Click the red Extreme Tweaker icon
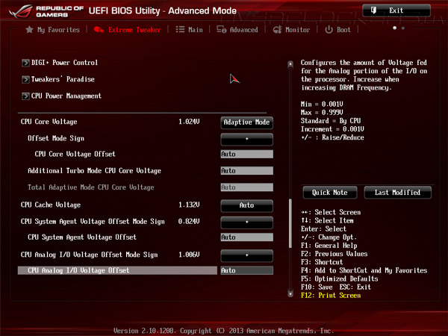448x336 pixels. click(99, 29)
